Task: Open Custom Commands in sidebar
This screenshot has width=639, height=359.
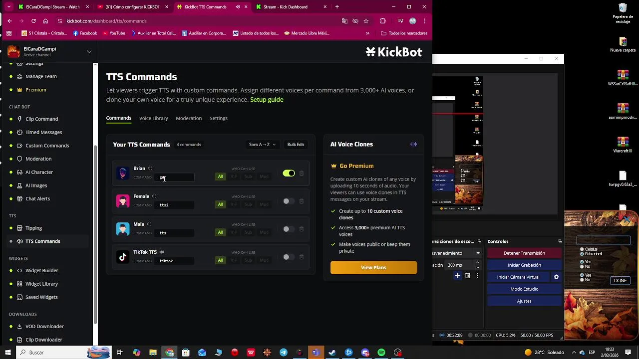Action: pos(47,146)
